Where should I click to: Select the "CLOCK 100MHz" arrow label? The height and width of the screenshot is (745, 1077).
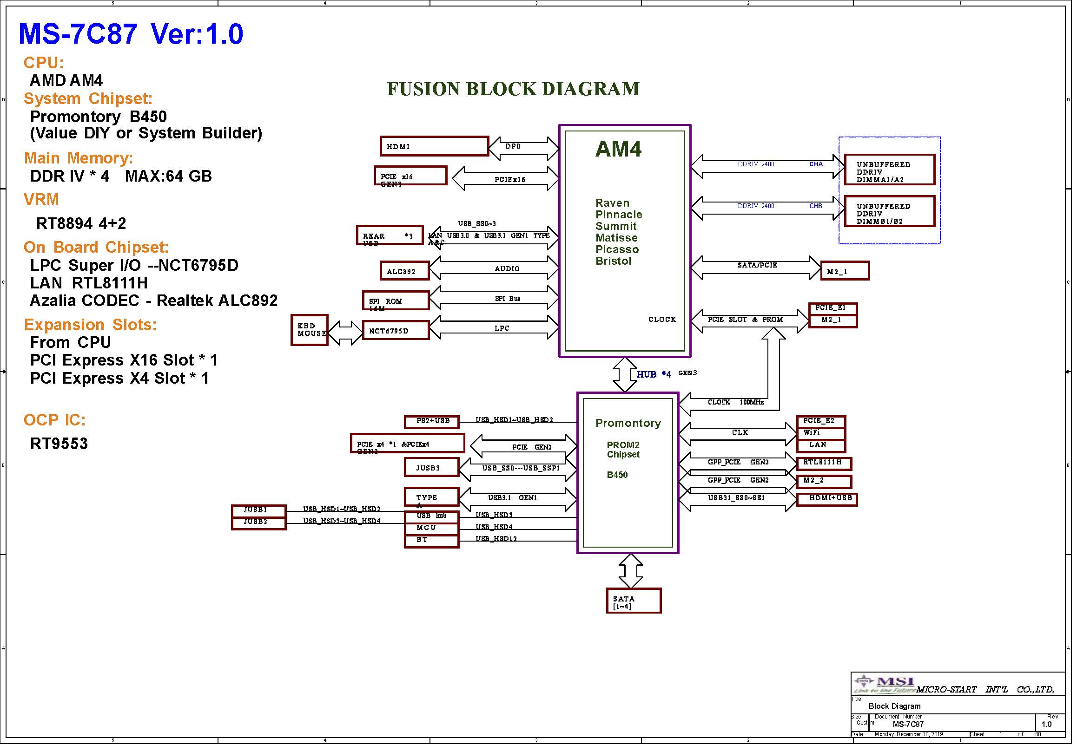(736, 402)
